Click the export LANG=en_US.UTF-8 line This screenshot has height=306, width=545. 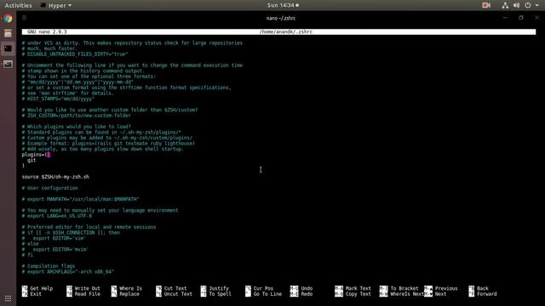coord(57,216)
